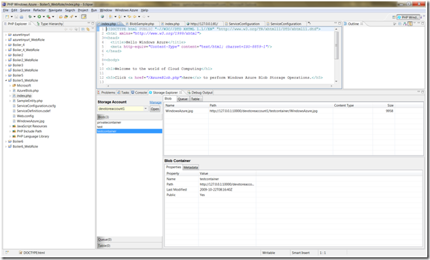430x260 pixels.
Task: Open the Refactor menu
Action: coord(39,10)
